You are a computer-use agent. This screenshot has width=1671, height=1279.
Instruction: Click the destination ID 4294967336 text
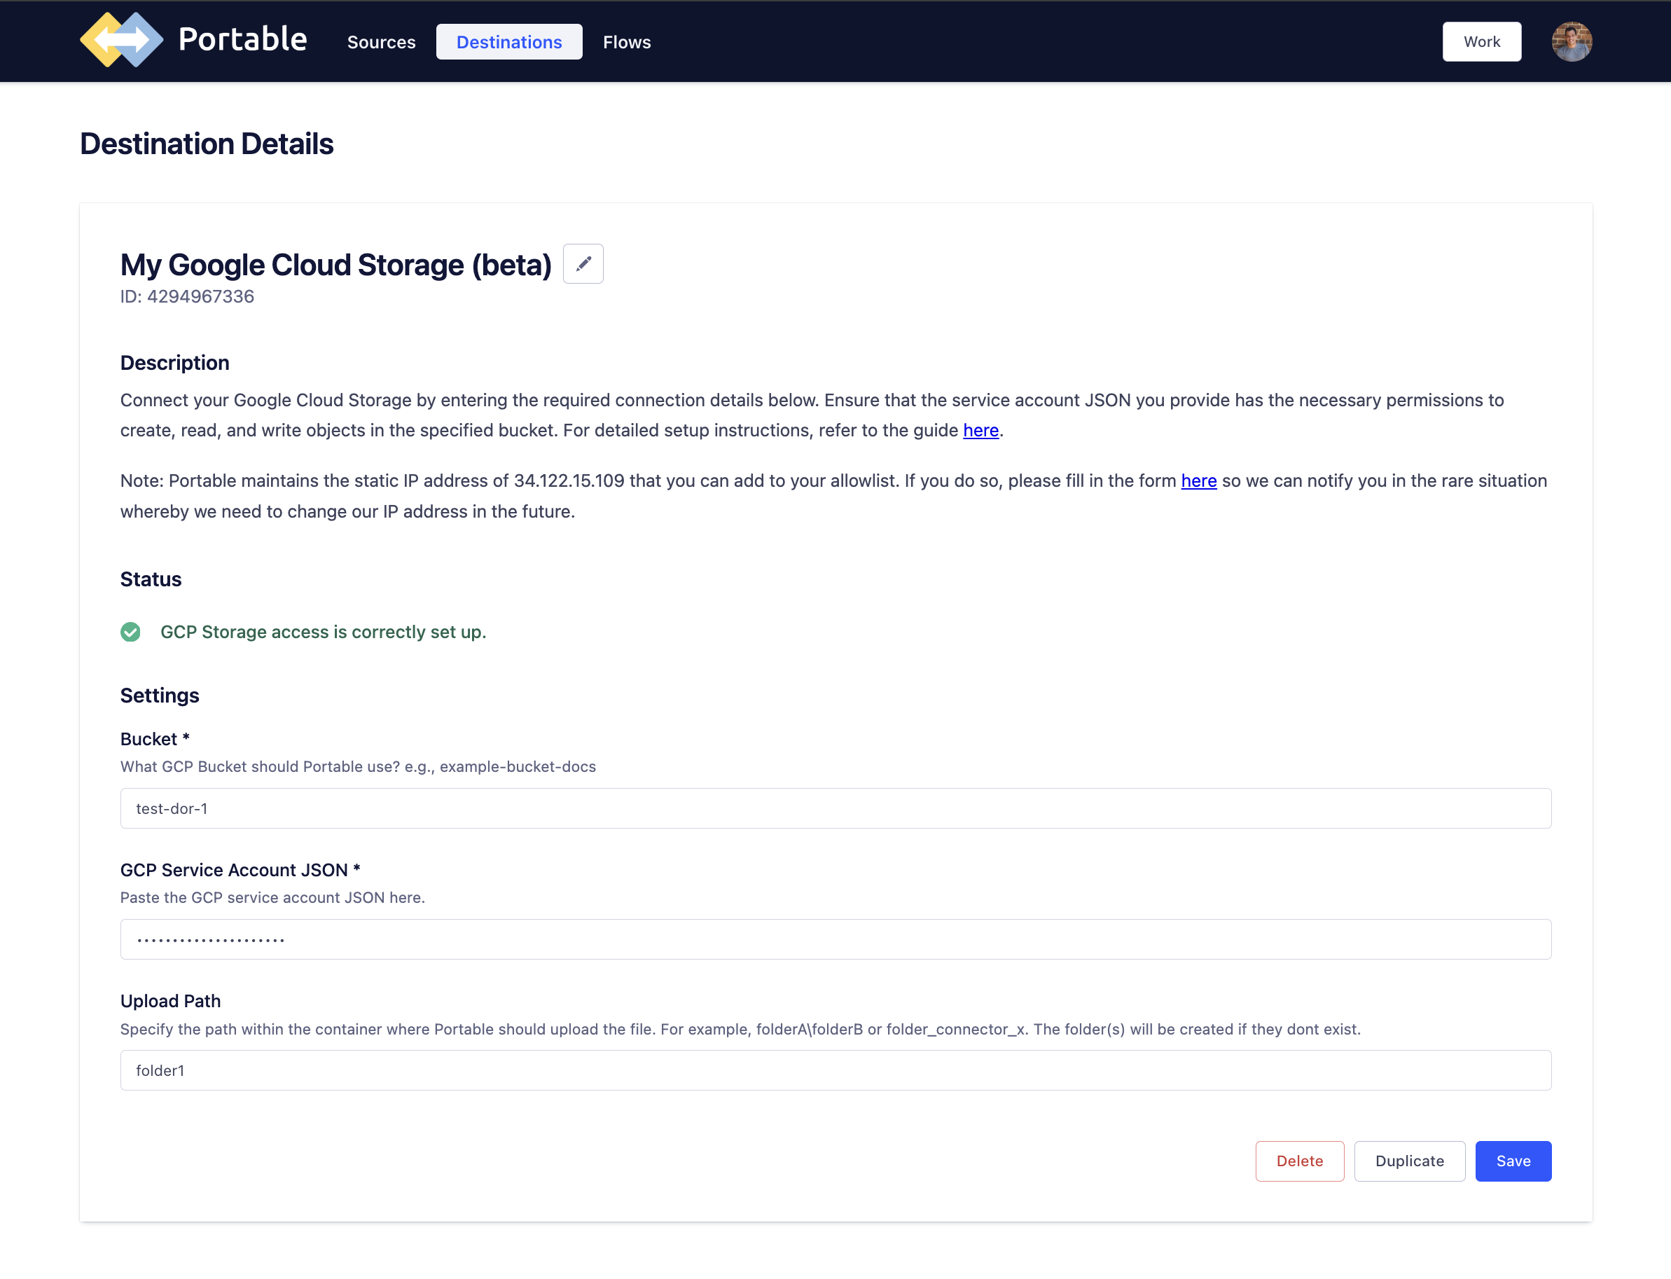[x=187, y=296]
